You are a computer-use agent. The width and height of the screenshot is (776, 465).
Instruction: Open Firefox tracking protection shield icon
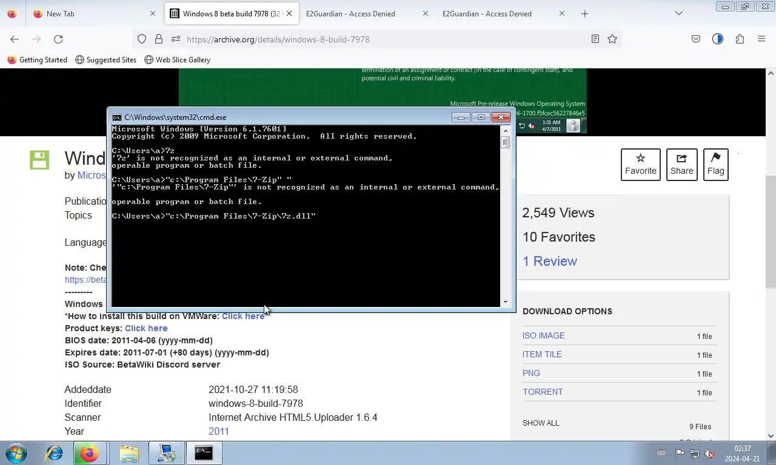tap(142, 39)
